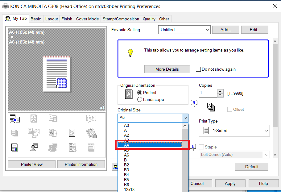Click the person icon on My Tab
This screenshot has height=192, width=281.
[x=8, y=19]
